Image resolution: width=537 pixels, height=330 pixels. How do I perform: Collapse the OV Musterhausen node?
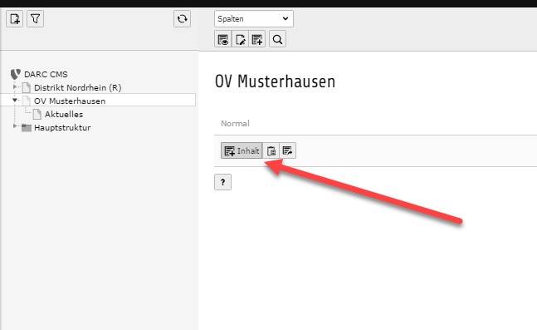(15, 101)
